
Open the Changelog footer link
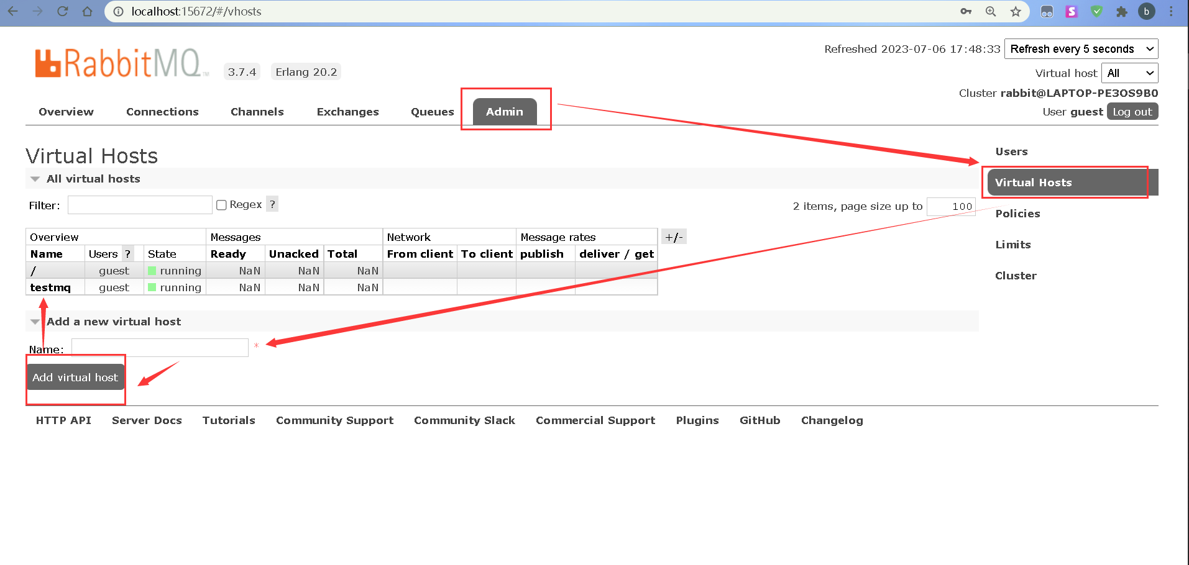(x=832, y=420)
